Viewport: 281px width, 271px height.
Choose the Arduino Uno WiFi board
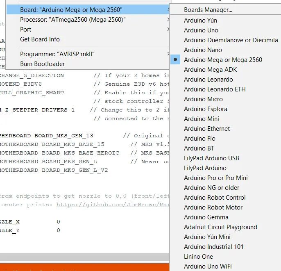(208, 266)
